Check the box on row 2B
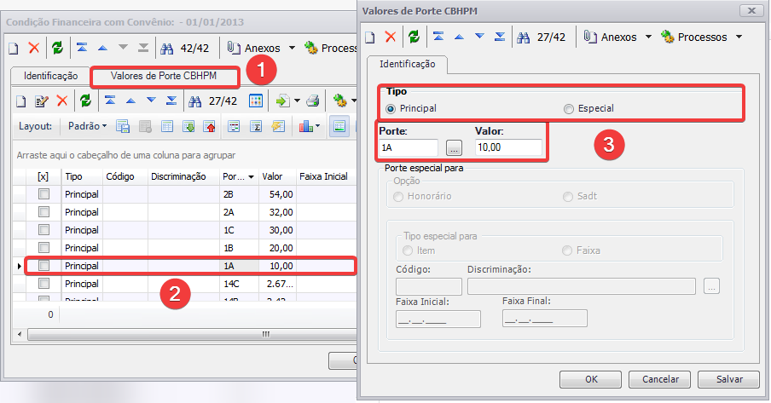The image size is (771, 403). (43, 194)
